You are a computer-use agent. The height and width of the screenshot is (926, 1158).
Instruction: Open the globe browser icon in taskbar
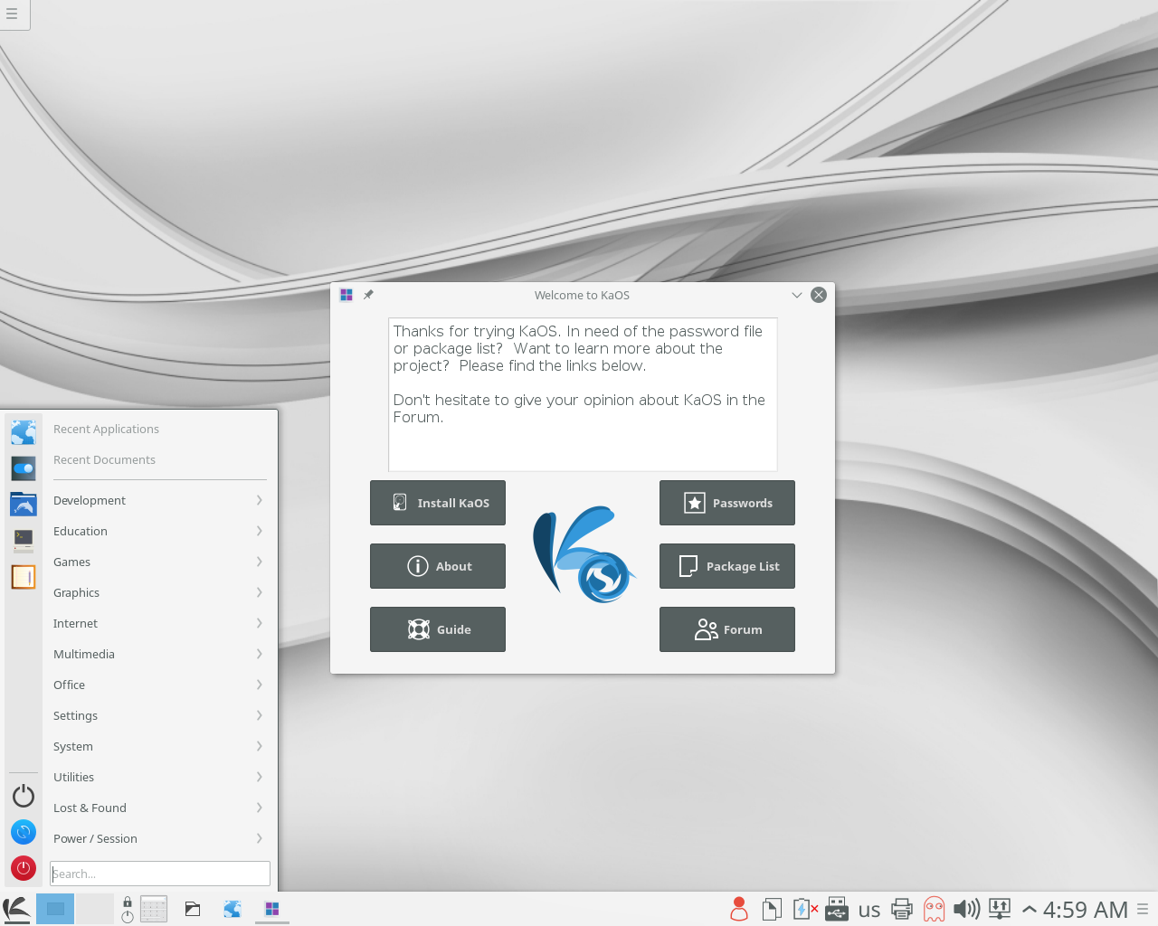pos(233,909)
